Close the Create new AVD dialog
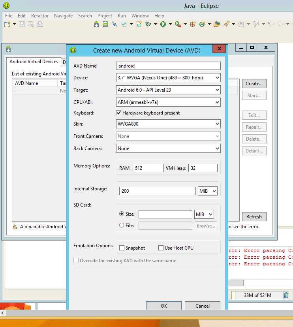 point(219,49)
